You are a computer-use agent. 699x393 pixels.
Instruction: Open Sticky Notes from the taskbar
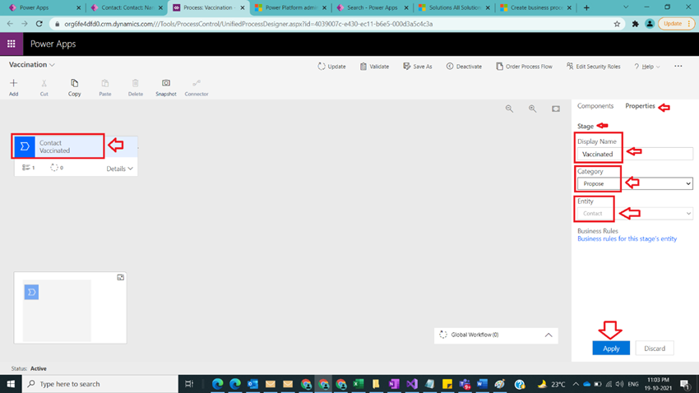pos(447,384)
